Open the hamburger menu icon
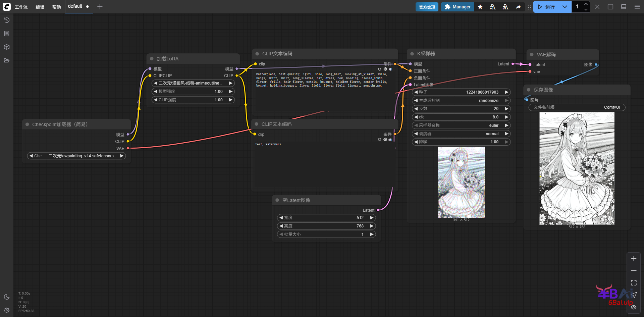The width and height of the screenshot is (644, 317). click(637, 7)
